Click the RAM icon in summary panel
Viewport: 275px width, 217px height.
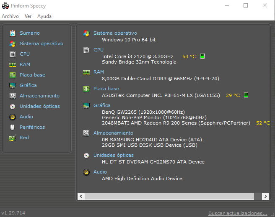click(86, 72)
